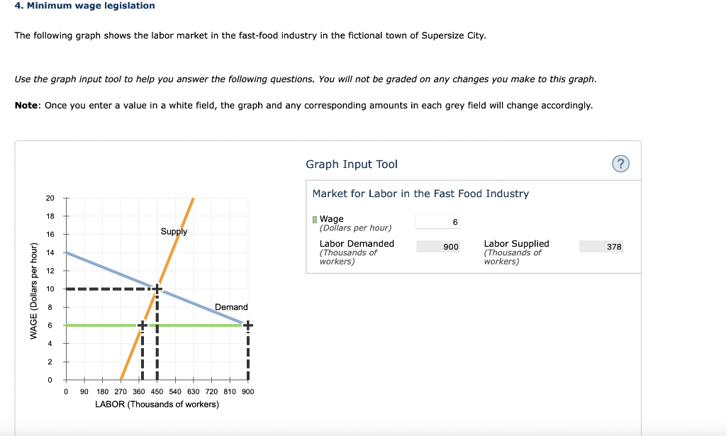Select the cross marker on the Supply curve
Viewport: 726px width, 436px height.
142,325
